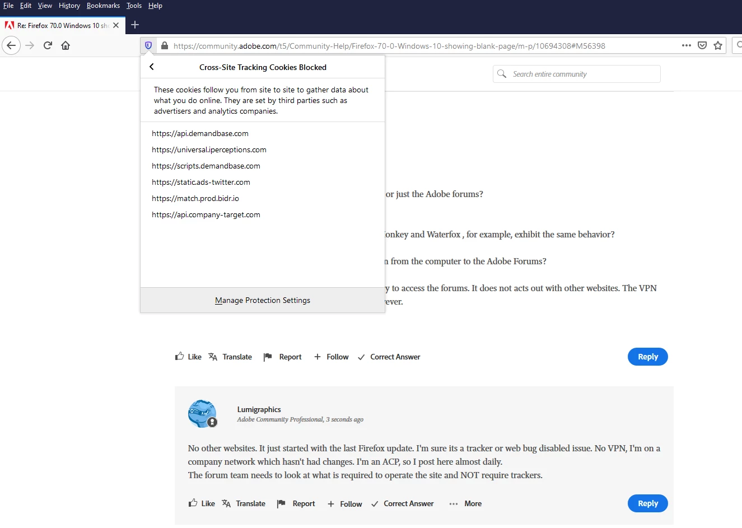Screen dimensions: 742x528
Task: Open the More options in Lumigraphics reply
Action: pos(465,503)
